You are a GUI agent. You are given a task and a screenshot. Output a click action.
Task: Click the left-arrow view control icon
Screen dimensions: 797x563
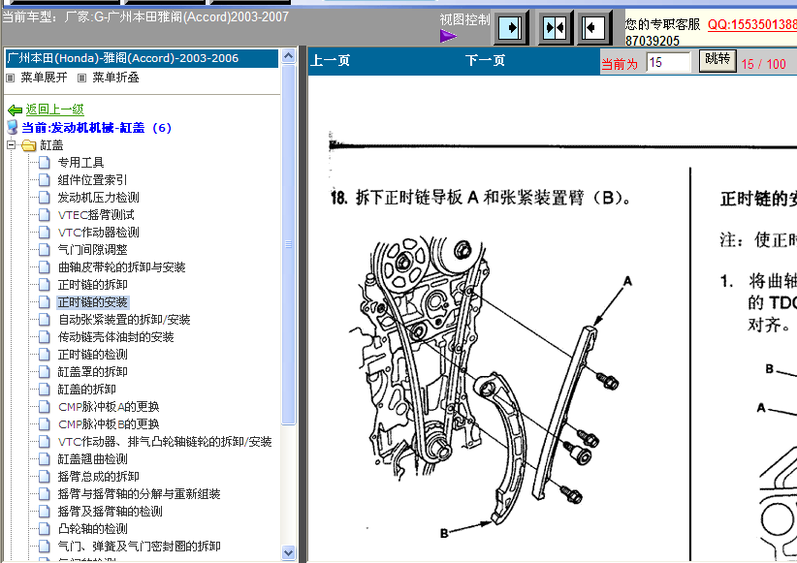(x=594, y=27)
